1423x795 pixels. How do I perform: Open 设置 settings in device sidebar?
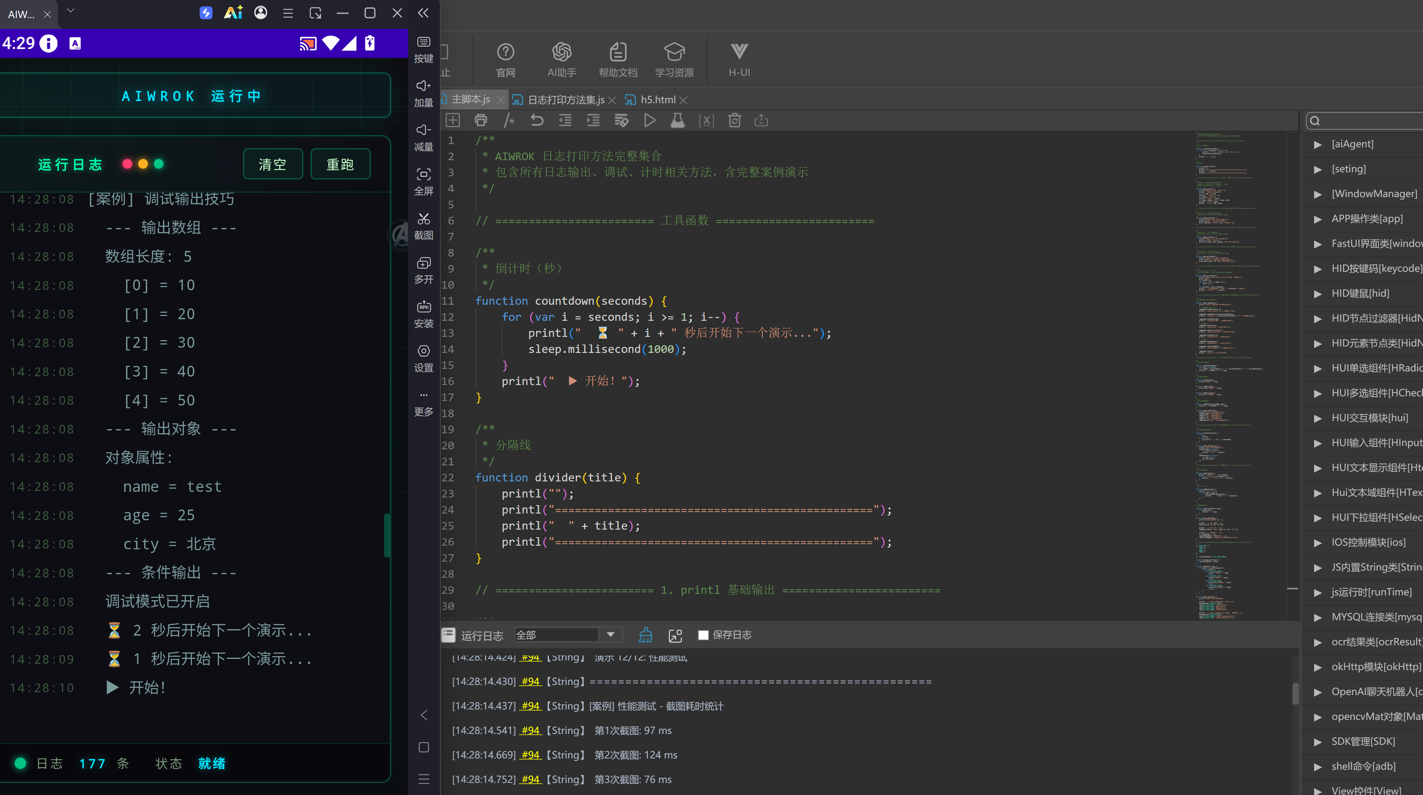424,359
